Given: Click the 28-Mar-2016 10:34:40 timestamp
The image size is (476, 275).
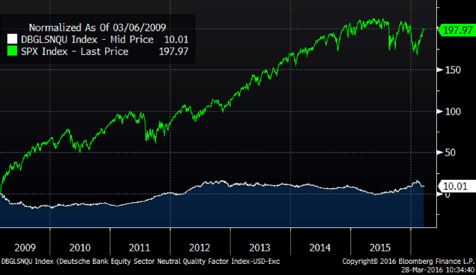Looking at the screenshot, I should pyautogui.click(x=438, y=270).
